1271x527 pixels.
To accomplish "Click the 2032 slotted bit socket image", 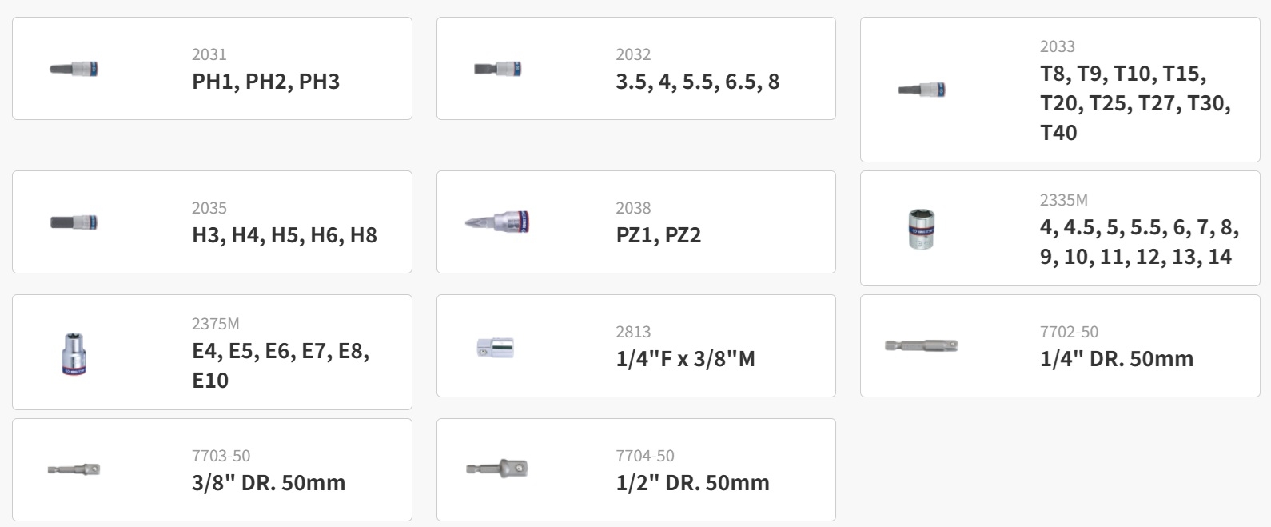I will click(x=497, y=69).
